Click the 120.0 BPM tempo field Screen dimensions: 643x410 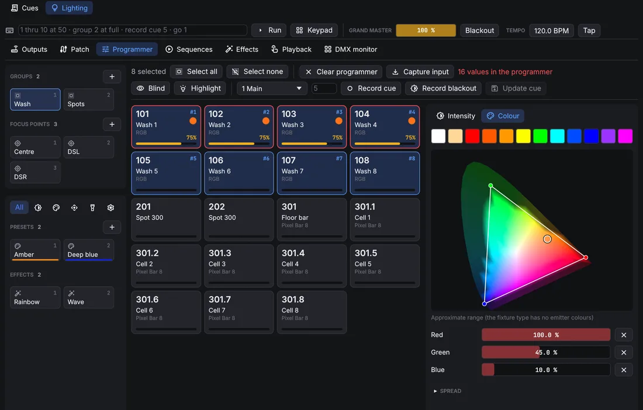[551, 30]
